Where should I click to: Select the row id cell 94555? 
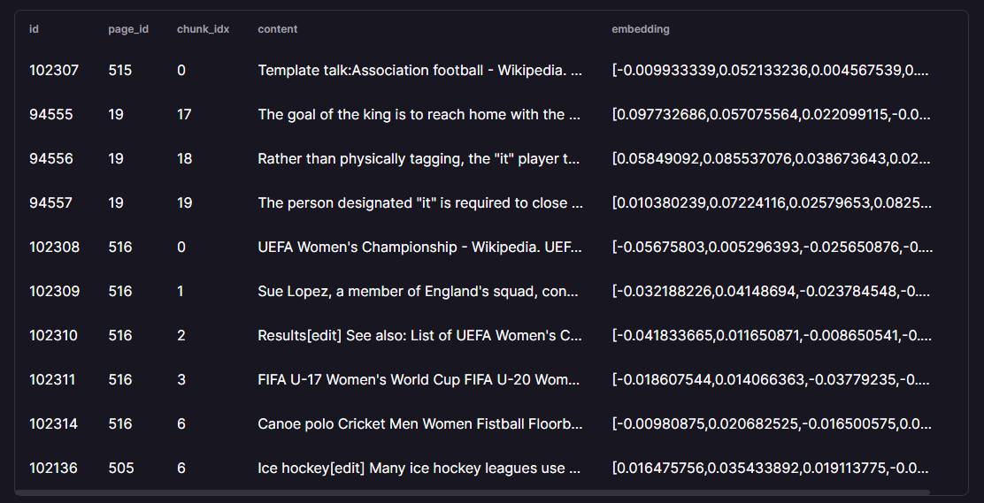[x=51, y=114]
